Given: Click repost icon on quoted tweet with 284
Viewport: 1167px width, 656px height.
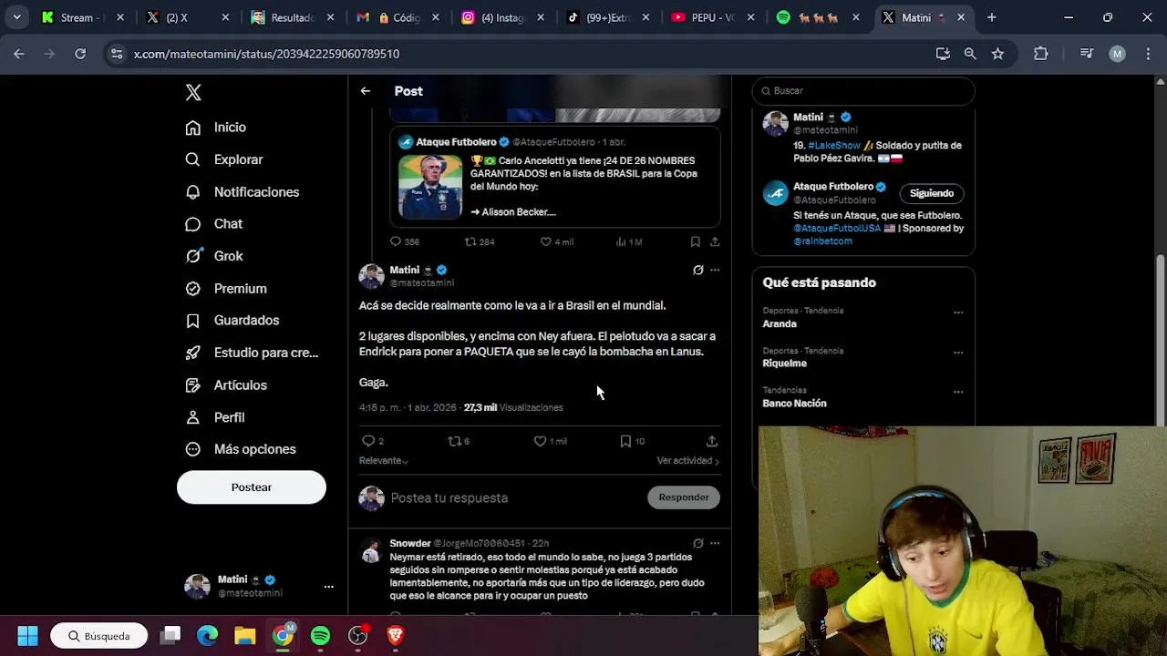Looking at the screenshot, I should pyautogui.click(x=470, y=241).
